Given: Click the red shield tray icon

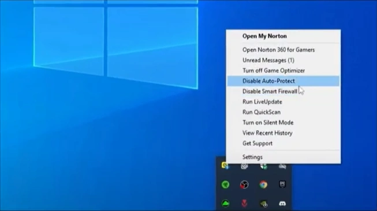Looking at the screenshot, I should (x=244, y=204).
